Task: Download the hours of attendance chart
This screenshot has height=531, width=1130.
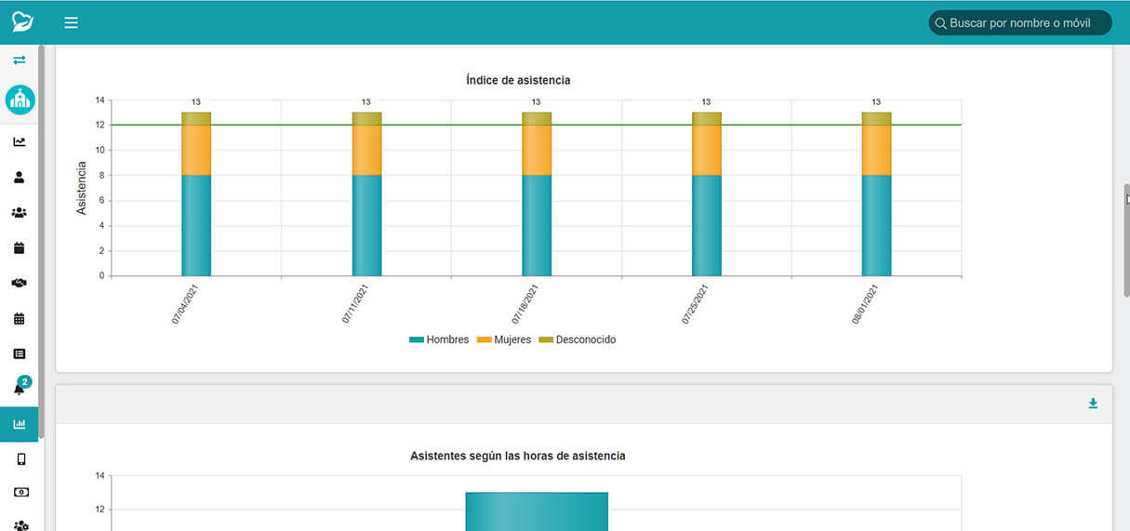Action: click(x=1093, y=404)
